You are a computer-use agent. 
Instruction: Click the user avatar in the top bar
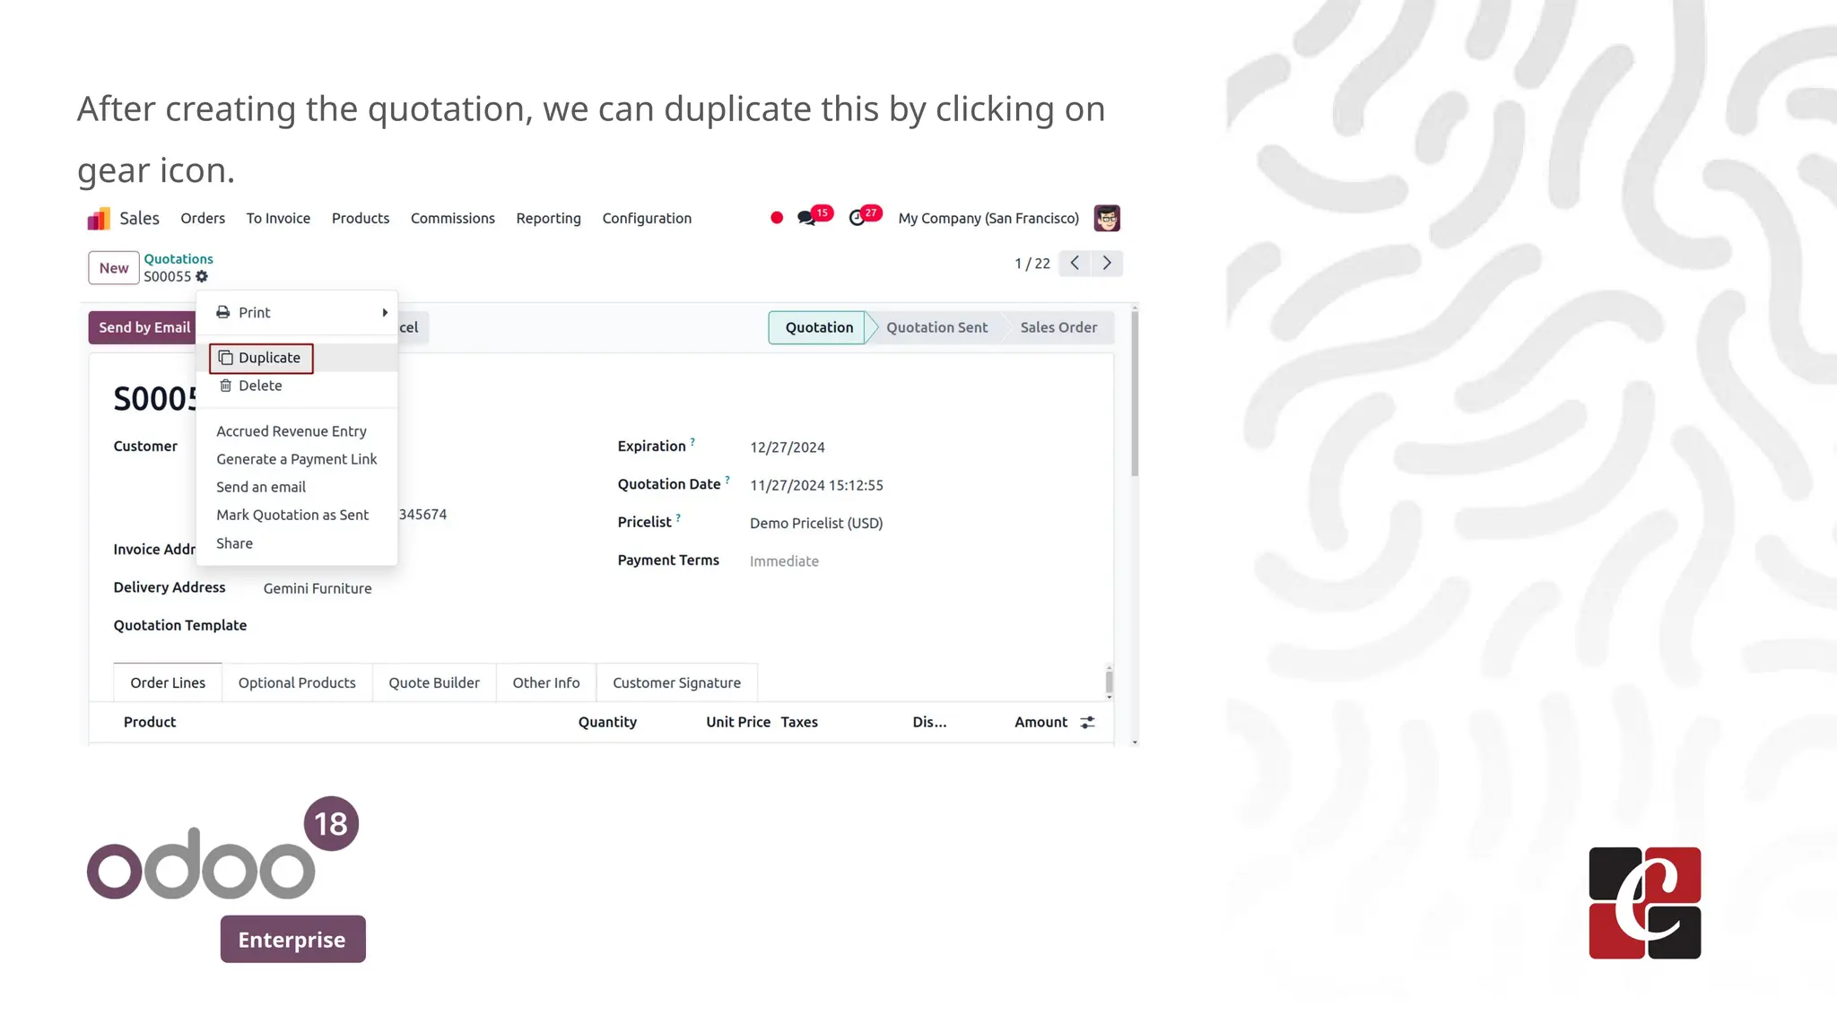(1107, 218)
